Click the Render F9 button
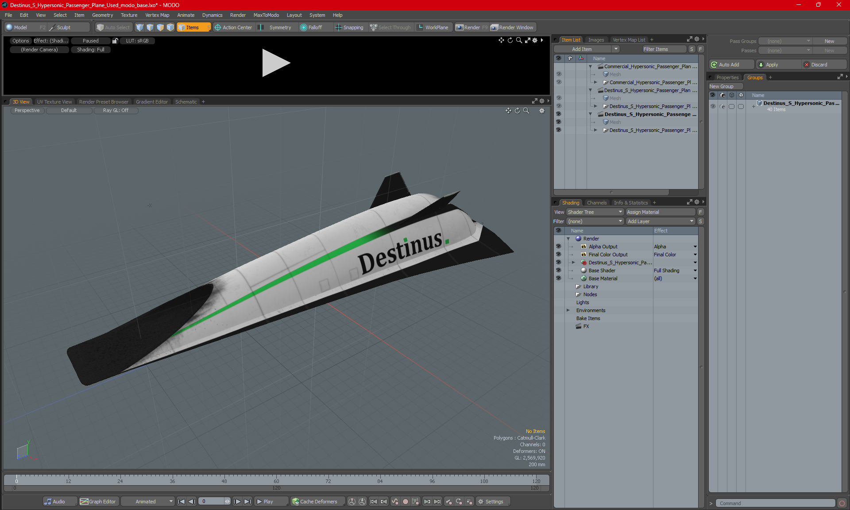This screenshot has height=510, width=850. click(471, 27)
